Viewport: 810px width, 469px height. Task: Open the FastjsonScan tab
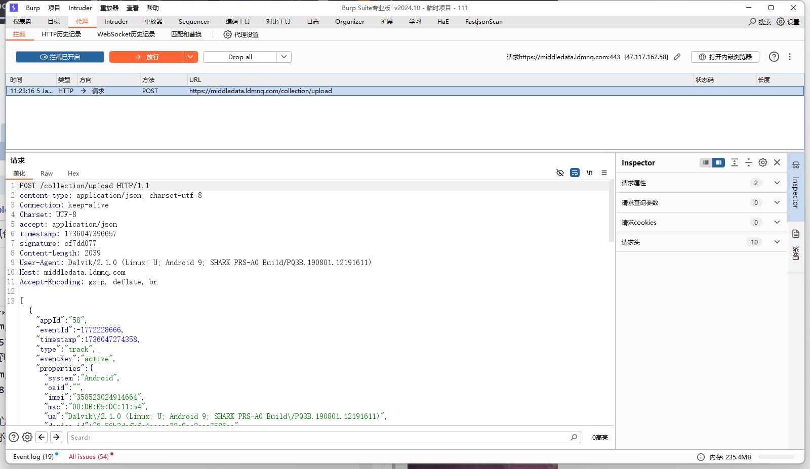(484, 22)
